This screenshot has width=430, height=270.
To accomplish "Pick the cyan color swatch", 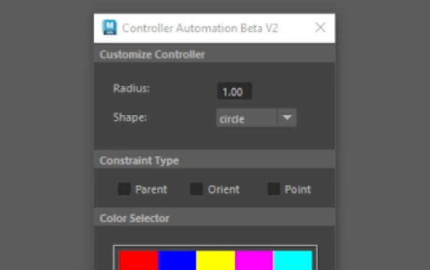I will 293,260.
